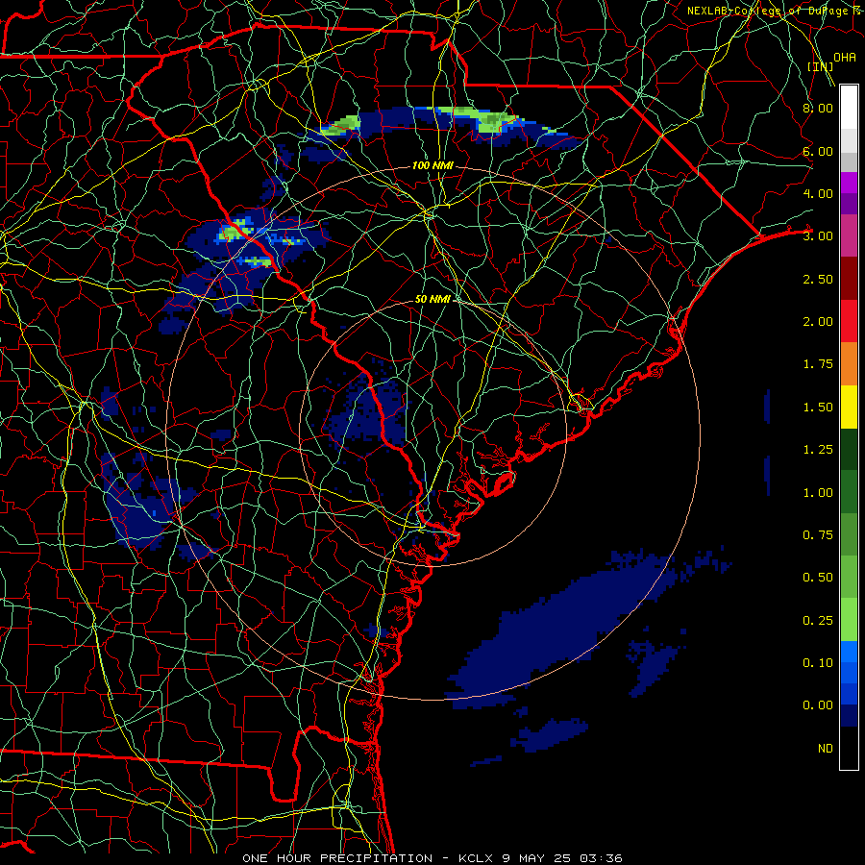This screenshot has height=865, width=865.
Task: Click the ONE HOUR PRECIPITATION title text
Action: pyautogui.click(x=337, y=858)
